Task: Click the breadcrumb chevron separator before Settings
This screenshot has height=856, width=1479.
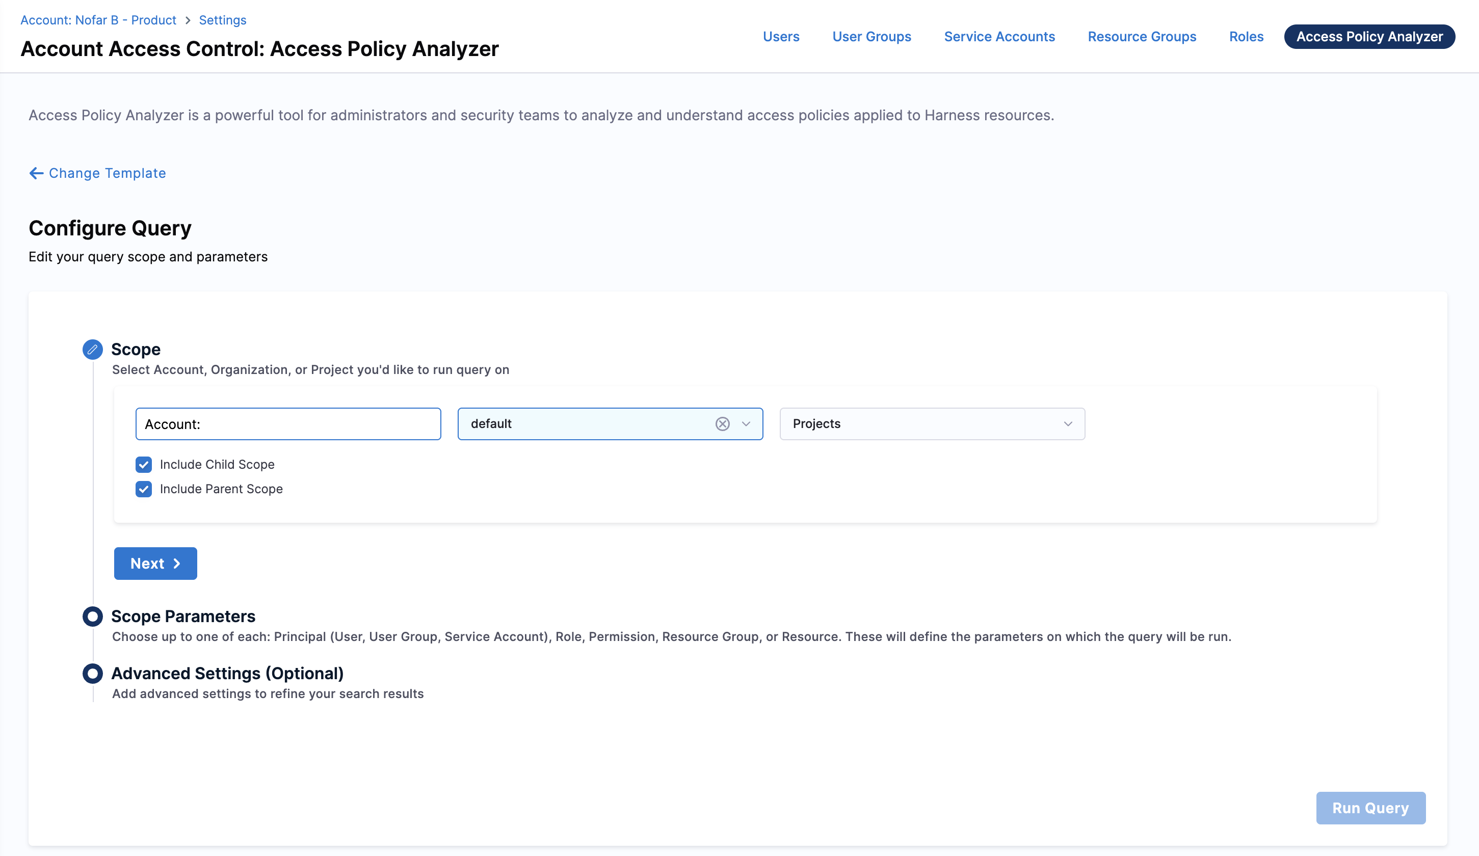Action: [x=188, y=20]
